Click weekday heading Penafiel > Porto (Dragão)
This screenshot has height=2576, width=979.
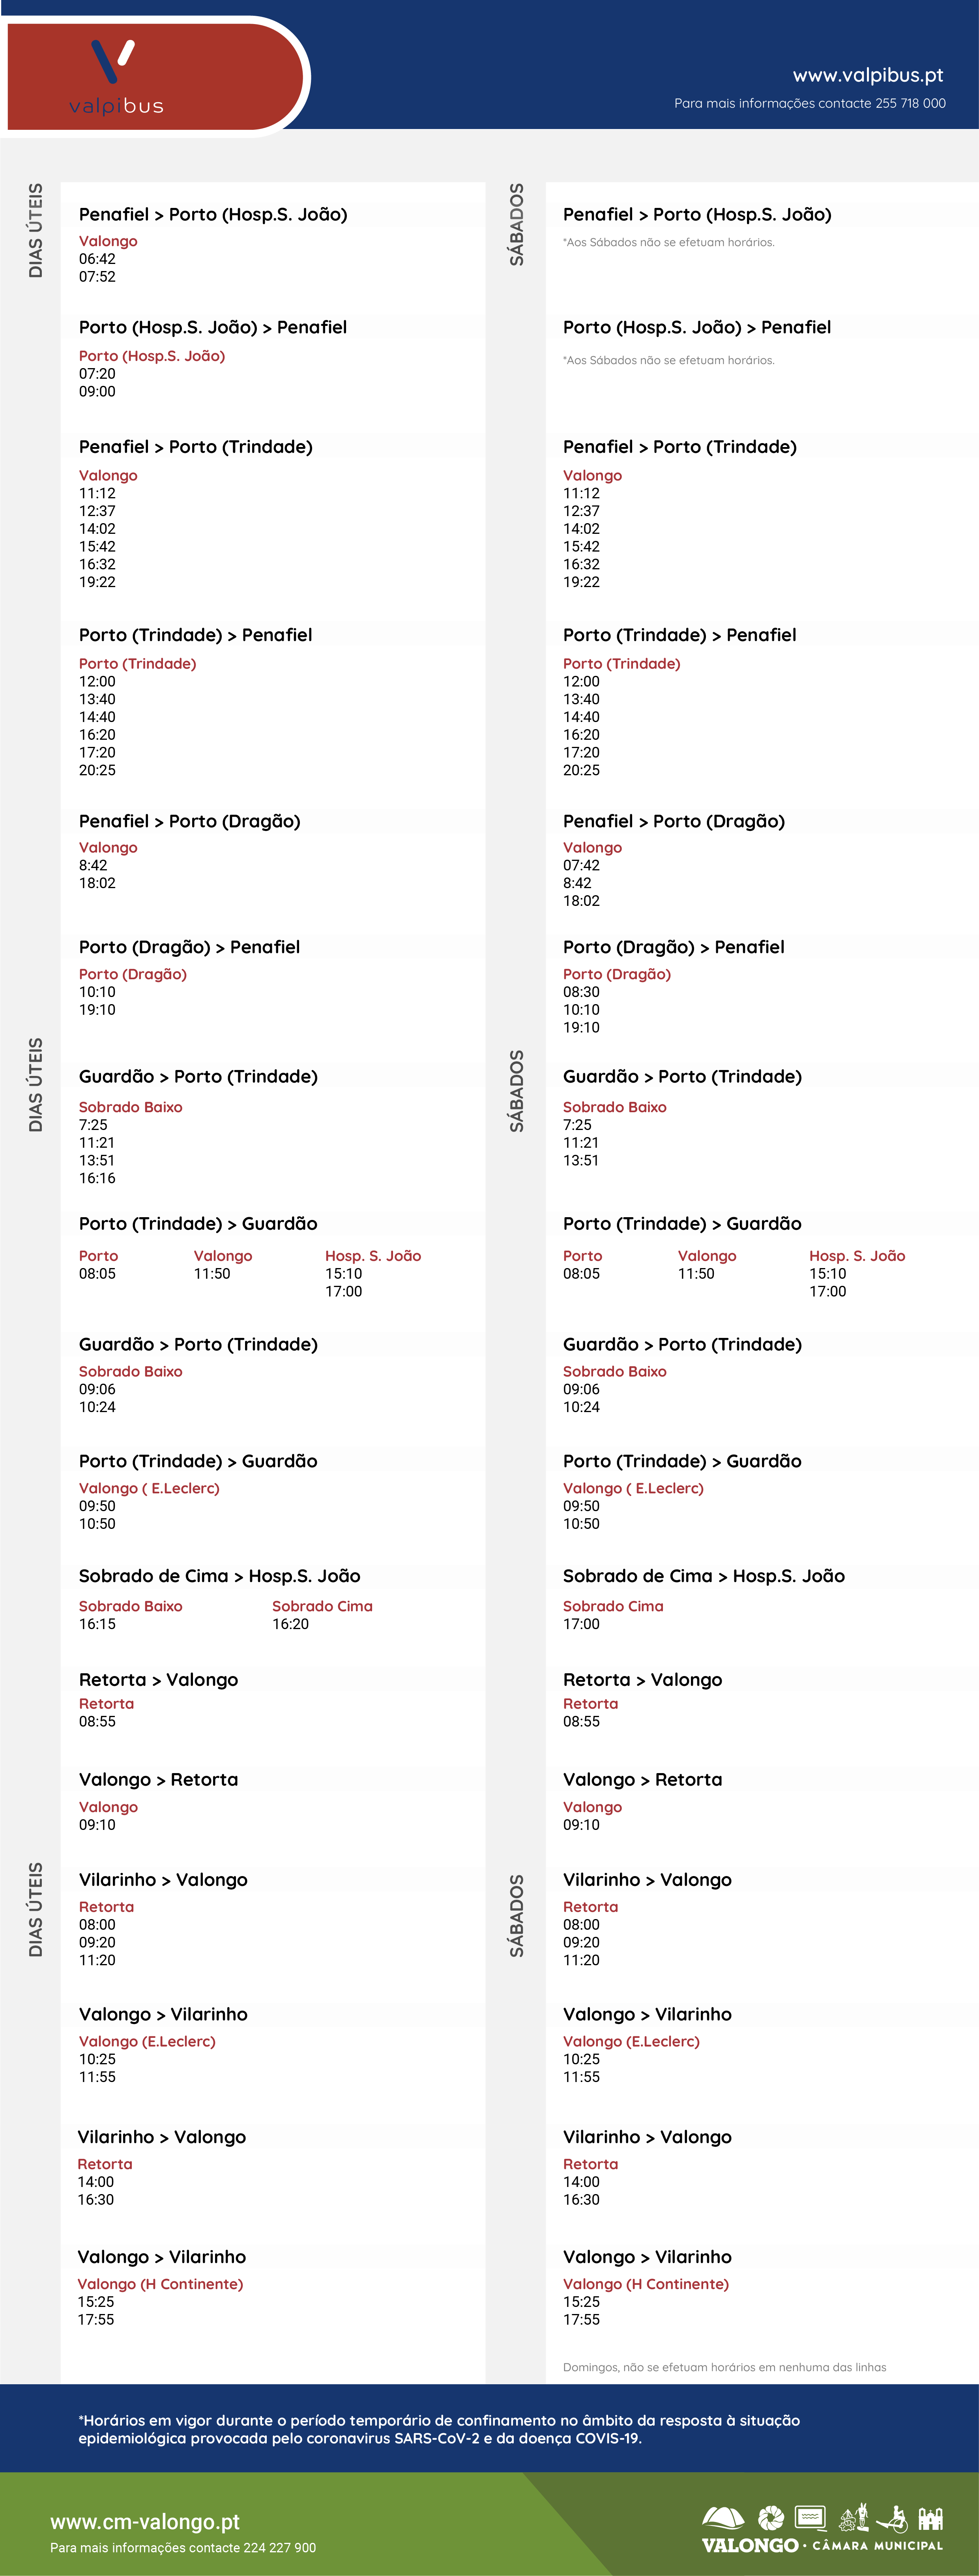189,821
